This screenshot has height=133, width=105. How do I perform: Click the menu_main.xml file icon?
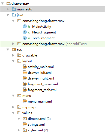point(25,101)
